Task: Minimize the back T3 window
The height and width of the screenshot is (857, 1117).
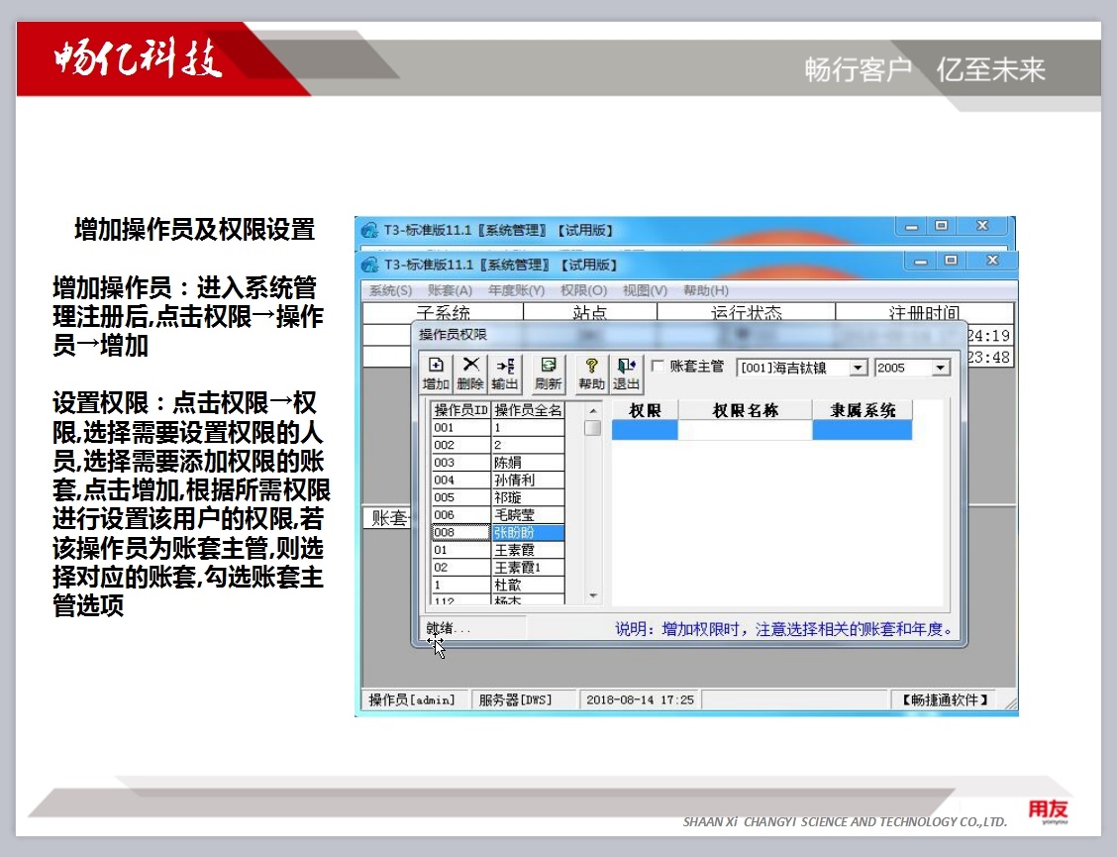Action: (911, 227)
